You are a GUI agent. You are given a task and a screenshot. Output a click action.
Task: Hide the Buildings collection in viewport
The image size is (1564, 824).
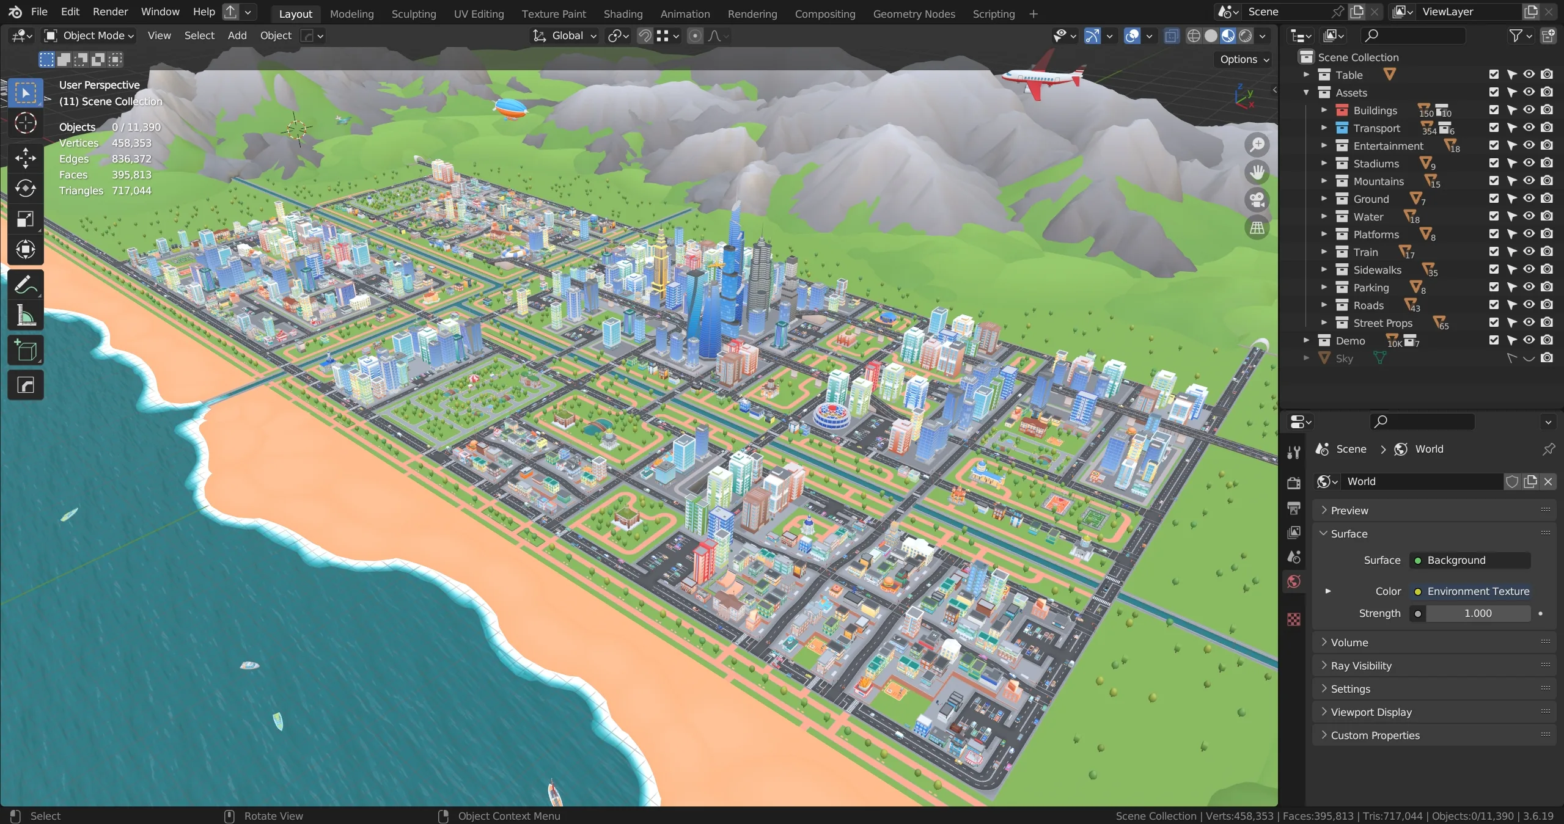pos(1529,110)
